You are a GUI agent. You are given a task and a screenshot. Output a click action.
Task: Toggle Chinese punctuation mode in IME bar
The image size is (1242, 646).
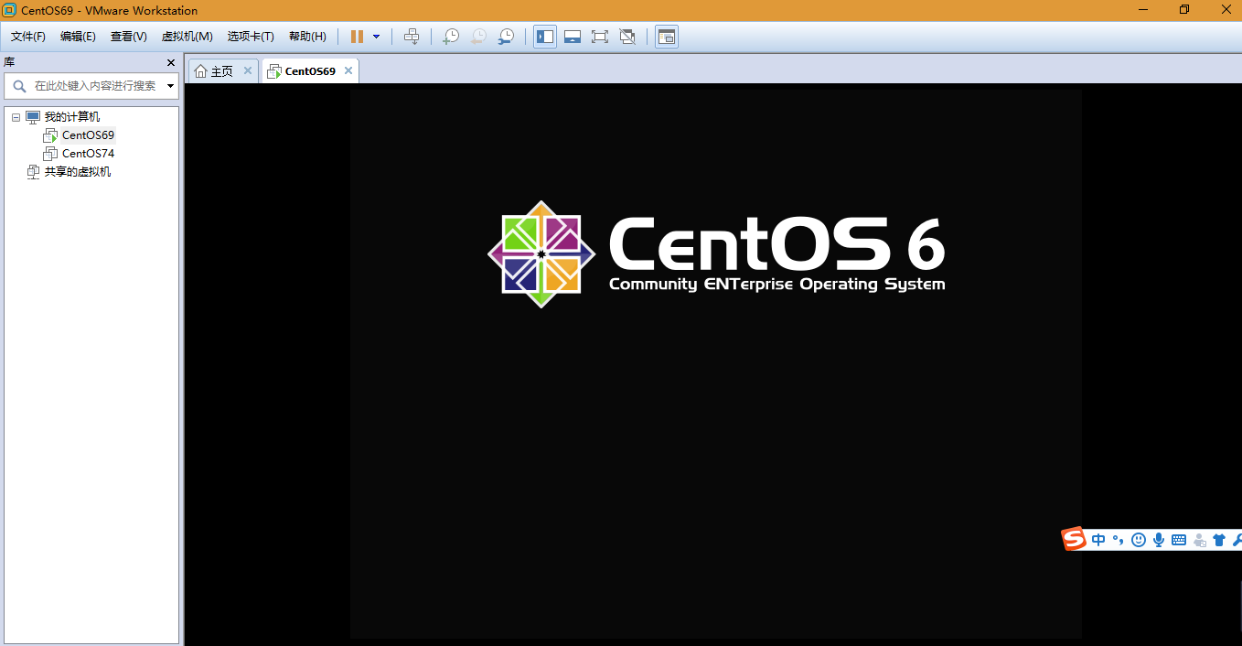[1118, 540]
